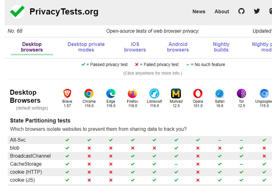Click Brave's green check in Alt-Svc row
The image size is (272, 186).
pyautogui.click(x=67, y=140)
